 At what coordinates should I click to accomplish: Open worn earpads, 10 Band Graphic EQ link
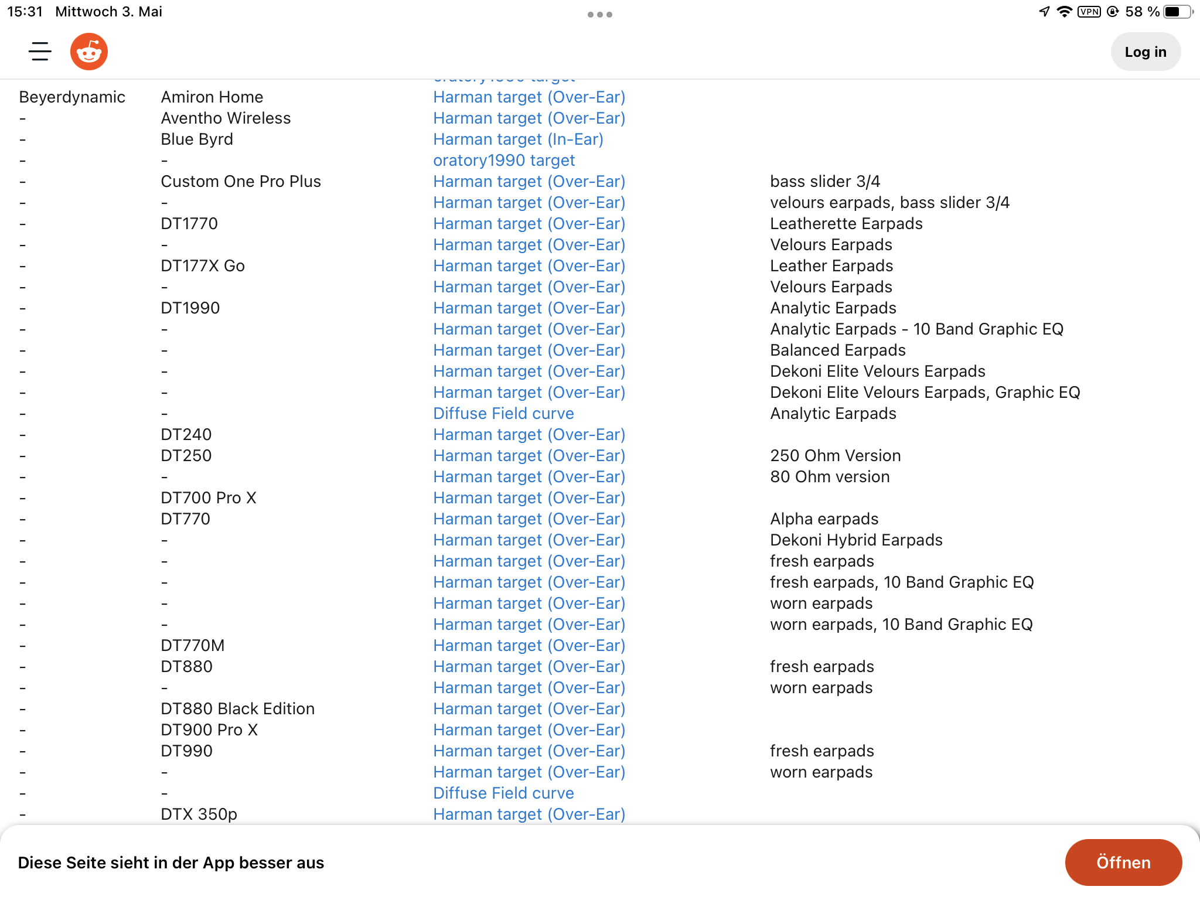529,625
